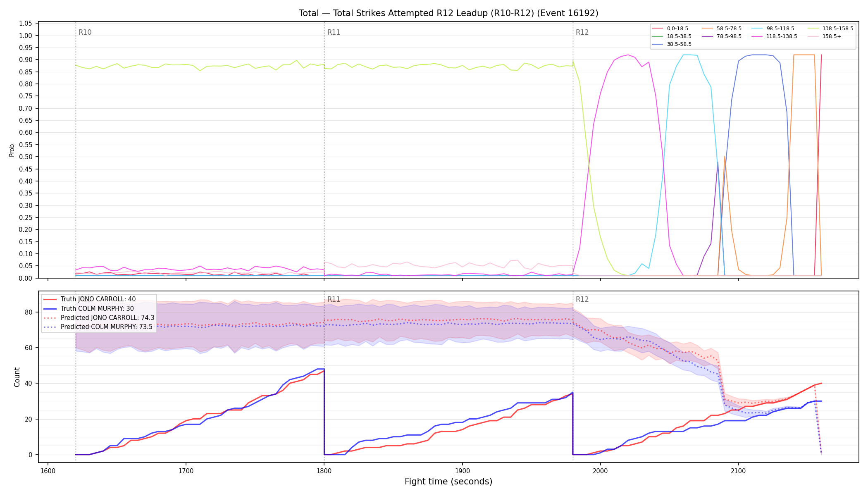Select the 58.5-78.5 legend entry
868x496 pixels.
click(722, 29)
